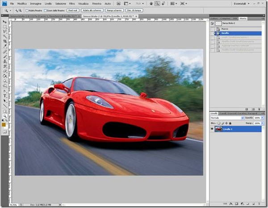Hide Livello 1 with eye icon

212,129
